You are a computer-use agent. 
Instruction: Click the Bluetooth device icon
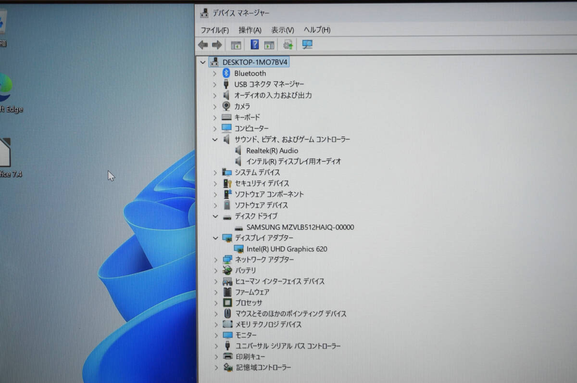tap(226, 73)
